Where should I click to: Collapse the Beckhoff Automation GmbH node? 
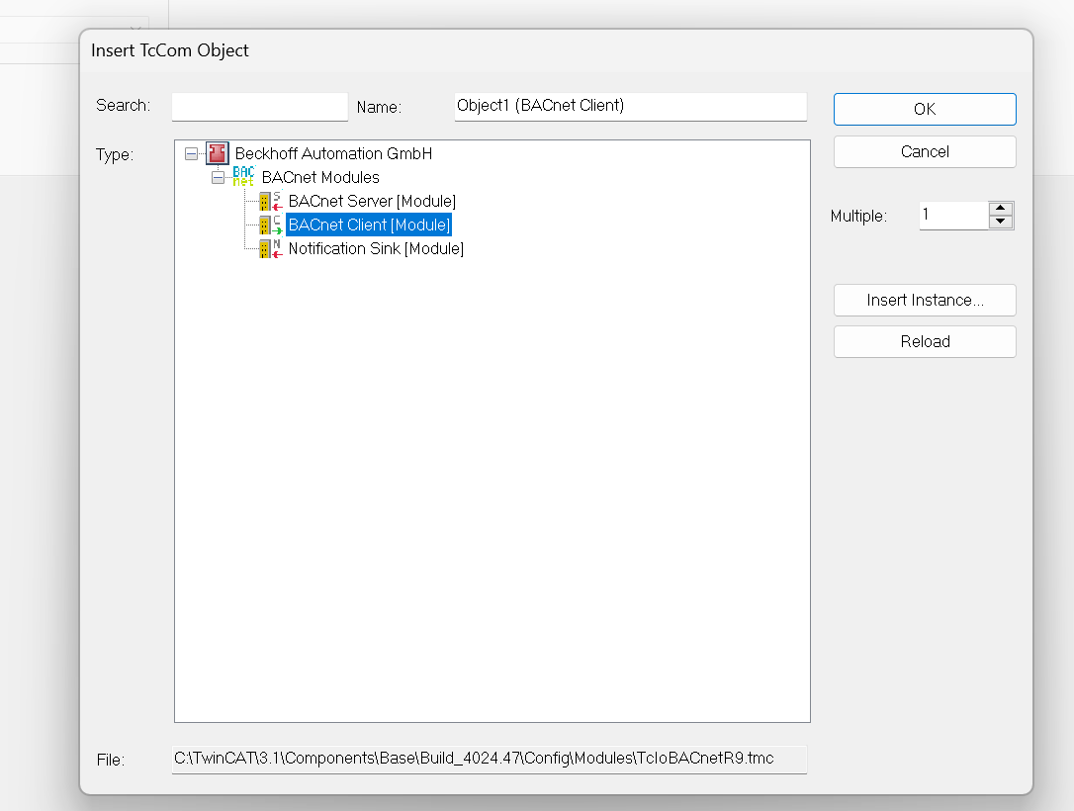coord(191,153)
